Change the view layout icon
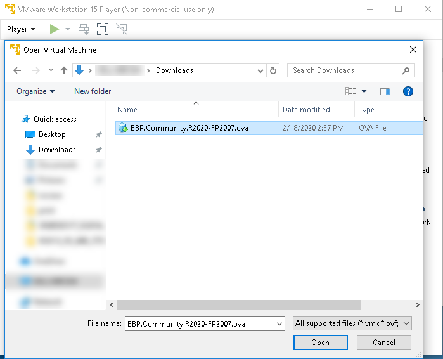Screen dimensions: 443x359 tap(350, 91)
